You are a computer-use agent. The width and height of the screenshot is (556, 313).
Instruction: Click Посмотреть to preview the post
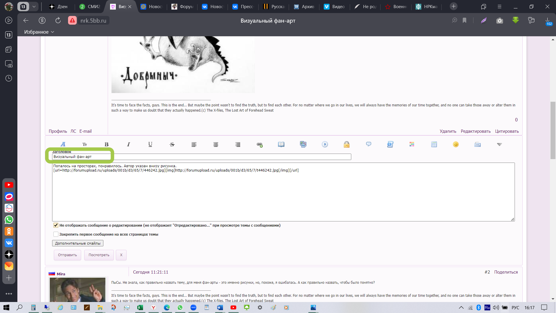point(99,255)
